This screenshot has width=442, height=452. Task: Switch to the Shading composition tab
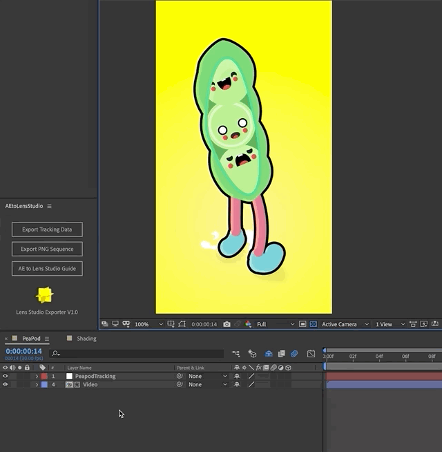tap(86, 339)
